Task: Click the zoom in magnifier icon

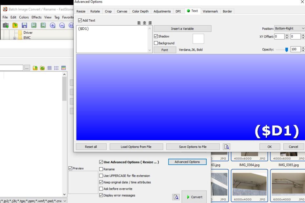Action: (52, 25)
